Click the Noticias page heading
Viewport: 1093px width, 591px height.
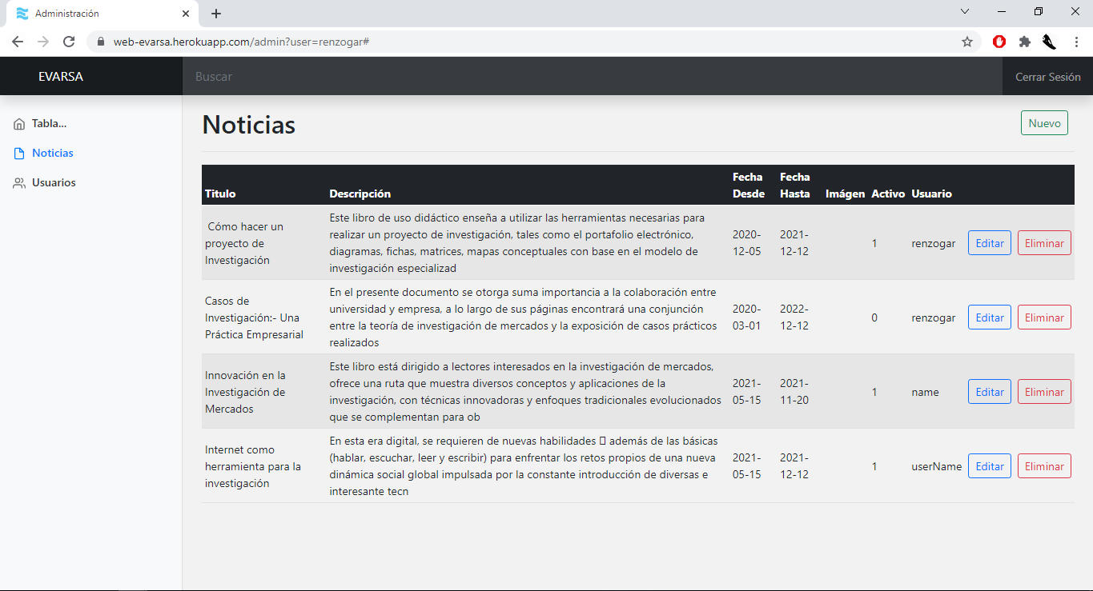tap(248, 124)
